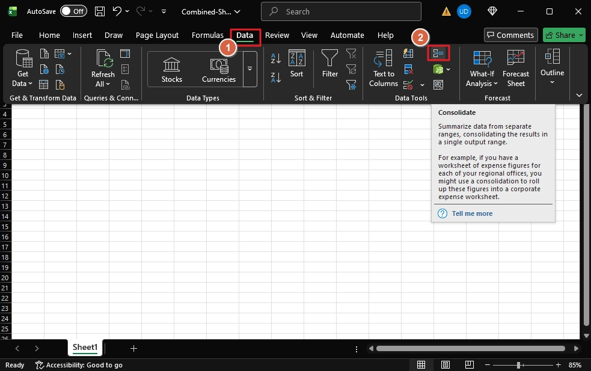
Task: Toggle the AutoSave switch
Action: 73,11
